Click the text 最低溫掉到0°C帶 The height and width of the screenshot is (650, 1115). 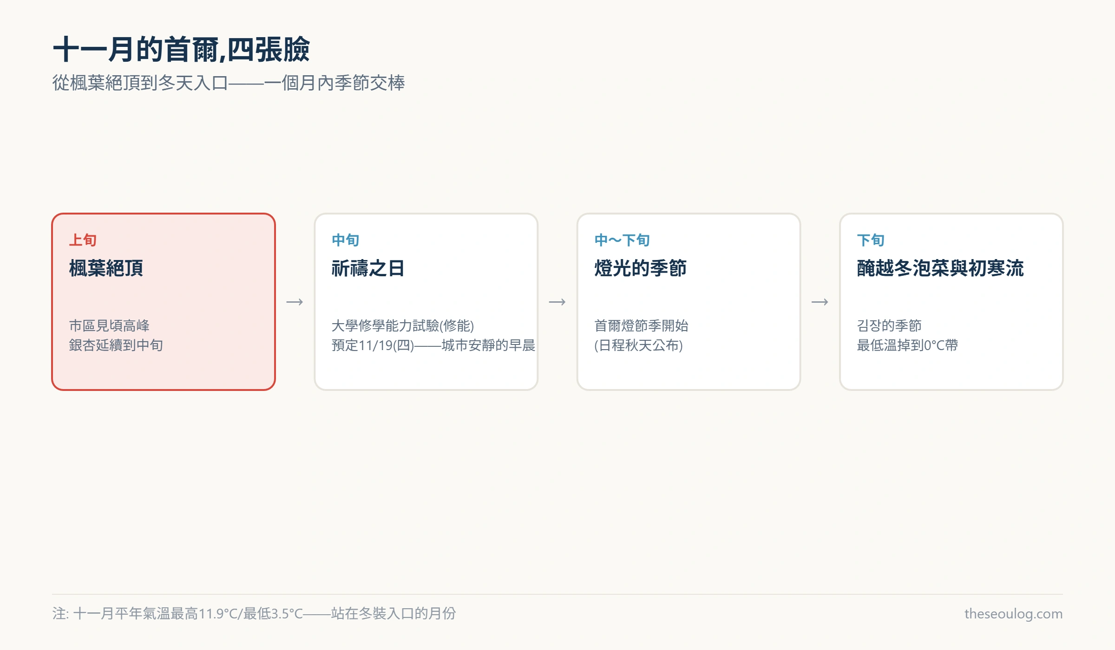click(907, 345)
